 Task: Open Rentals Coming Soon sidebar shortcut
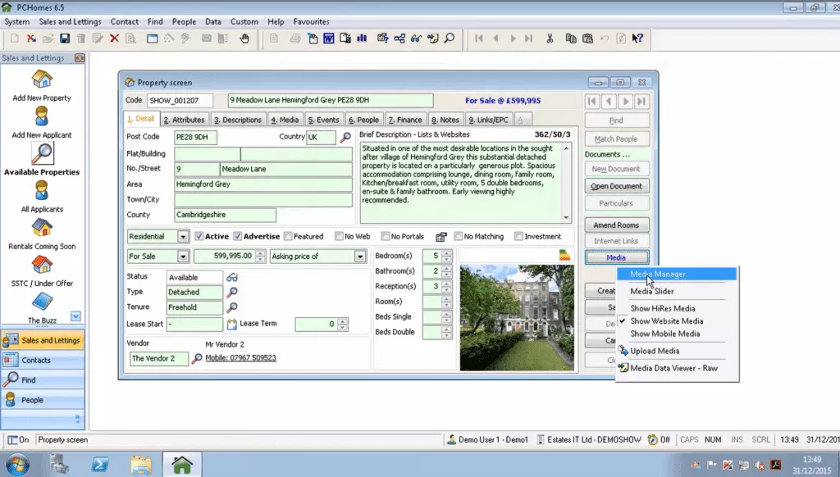[x=42, y=234]
